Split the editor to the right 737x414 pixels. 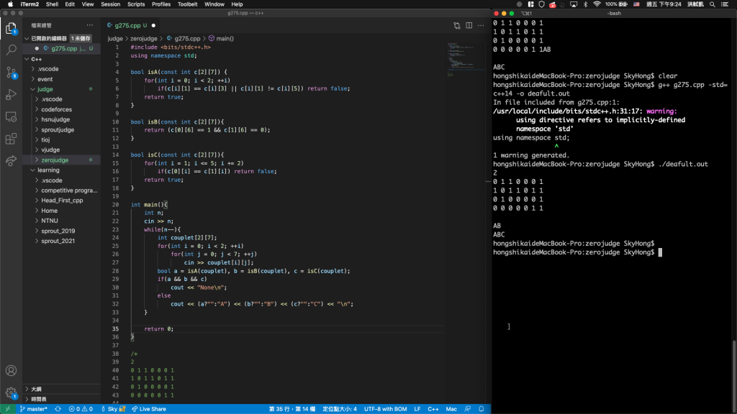[x=469, y=25]
